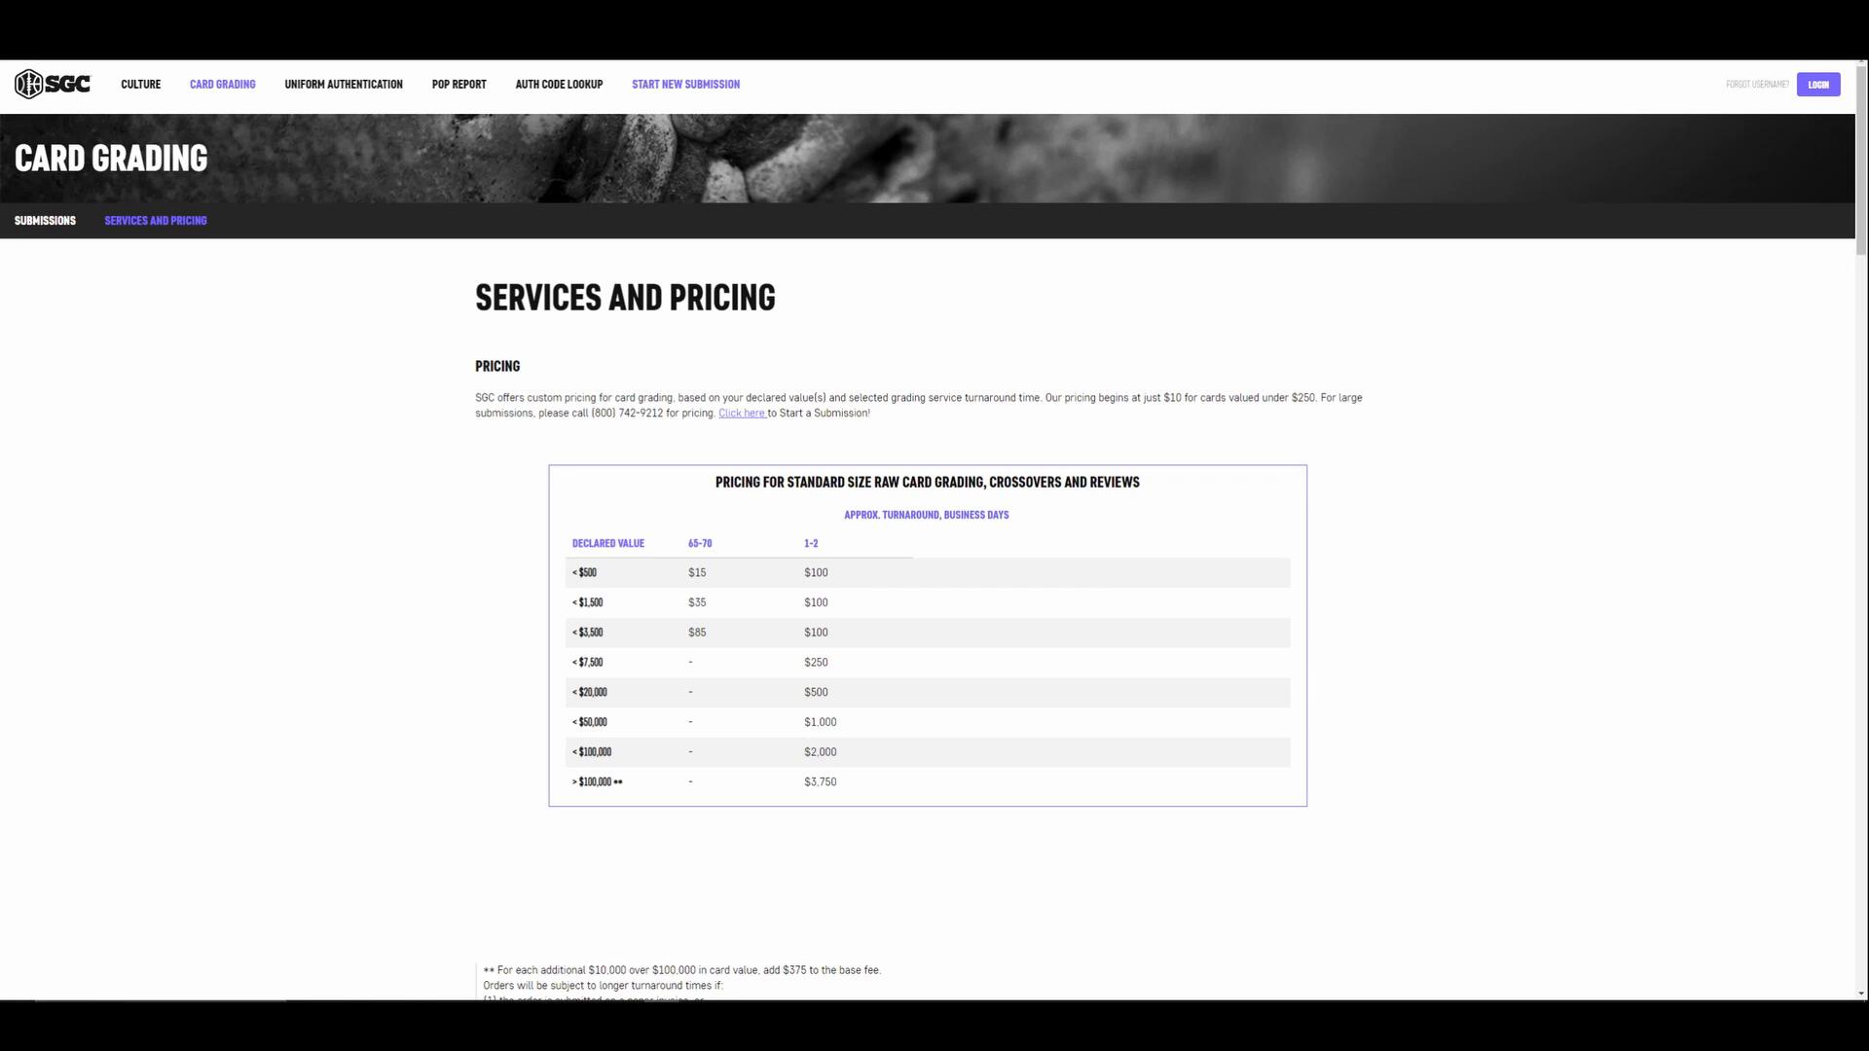Image resolution: width=1869 pixels, height=1051 pixels.
Task: Open Auth Code Lookup
Action: point(559,85)
